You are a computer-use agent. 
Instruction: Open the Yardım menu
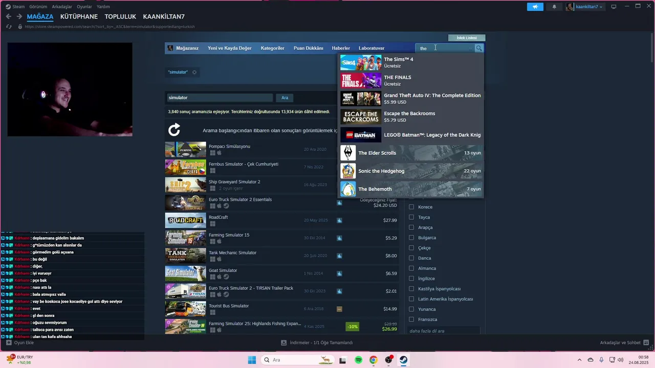pyautogui.click(x=103, y=7)
